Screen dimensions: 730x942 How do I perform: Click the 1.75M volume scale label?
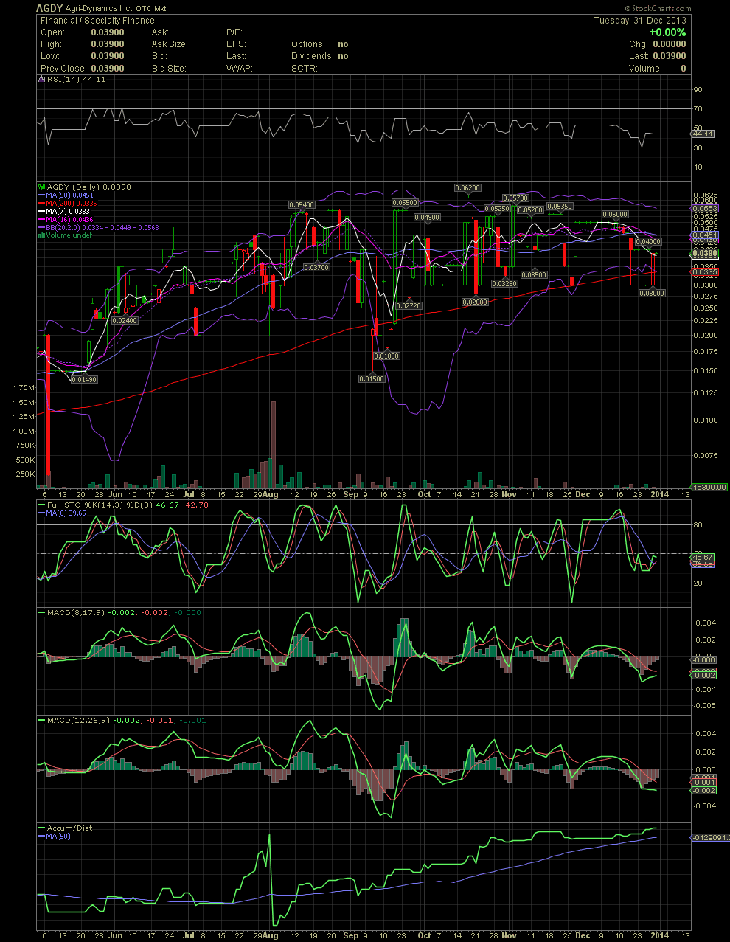coord(24,387)
